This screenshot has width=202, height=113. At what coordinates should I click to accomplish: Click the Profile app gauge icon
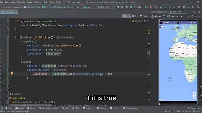(x=140, y=7)
